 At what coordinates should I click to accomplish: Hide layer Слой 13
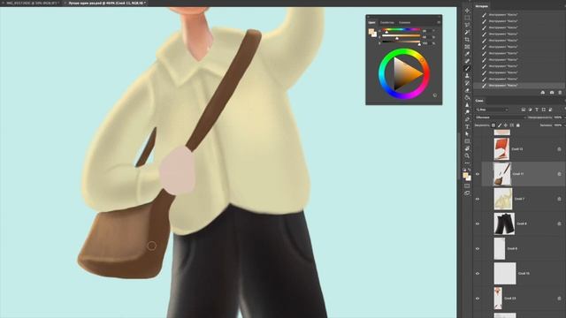pos(478,299)
